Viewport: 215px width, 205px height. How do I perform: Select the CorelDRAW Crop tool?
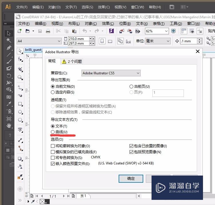click(x=20, y=69)
